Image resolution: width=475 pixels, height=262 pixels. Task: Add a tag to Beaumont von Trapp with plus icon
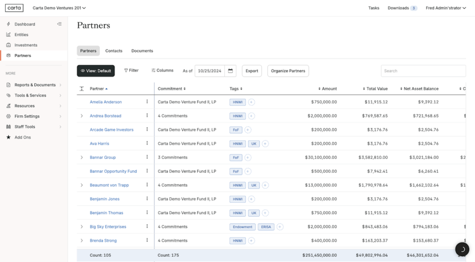(265, 185)
